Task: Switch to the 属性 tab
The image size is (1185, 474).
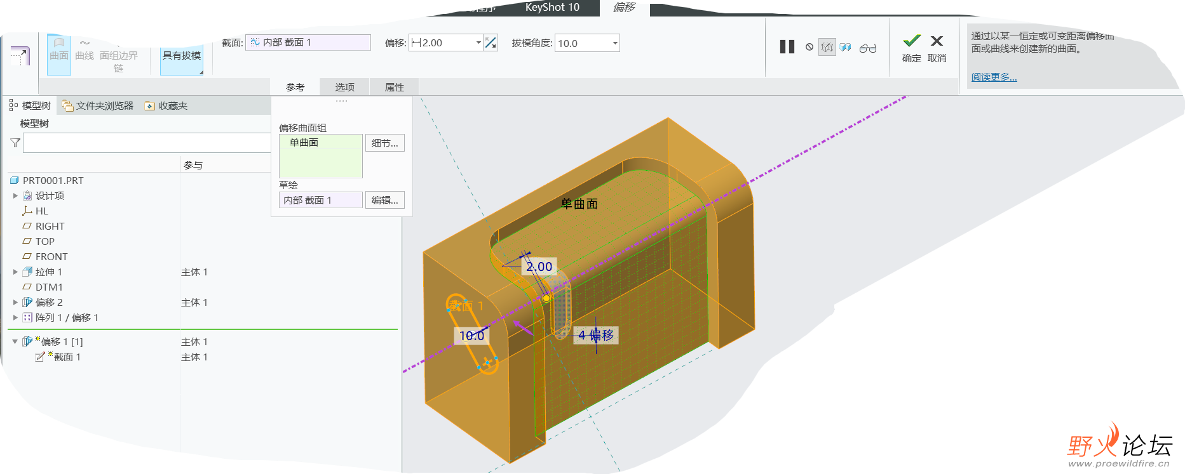Action: (x=394, y=87)
